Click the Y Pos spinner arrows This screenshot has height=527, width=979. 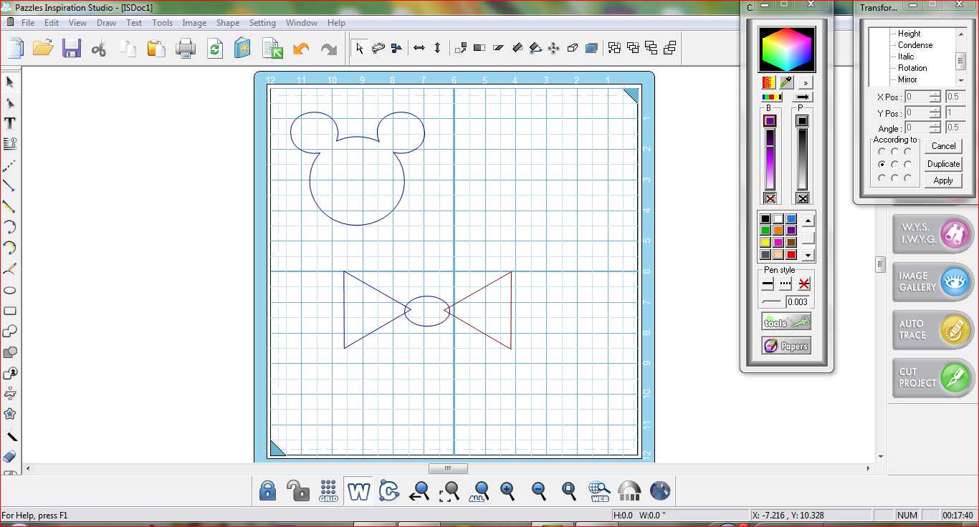click(x=935, y=112)
